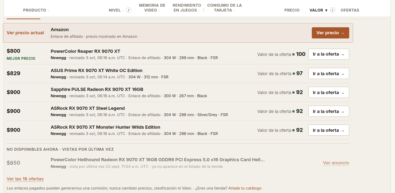Go to ASUS Prime White OC offer
This screenshot has width=395, height=193.
329,73
